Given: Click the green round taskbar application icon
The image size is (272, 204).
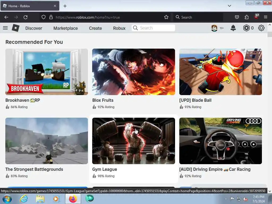Looking at the screenshot, I should (x=90, y=199).
